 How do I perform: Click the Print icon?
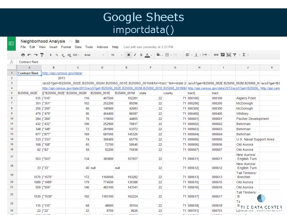coord(23,55)
